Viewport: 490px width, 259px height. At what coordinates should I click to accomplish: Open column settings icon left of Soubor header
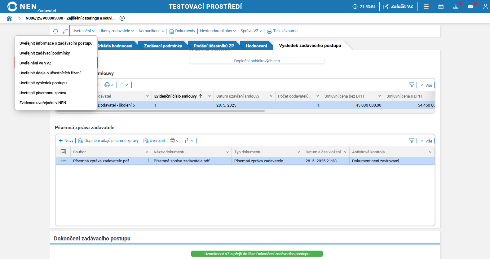point(63,152)
